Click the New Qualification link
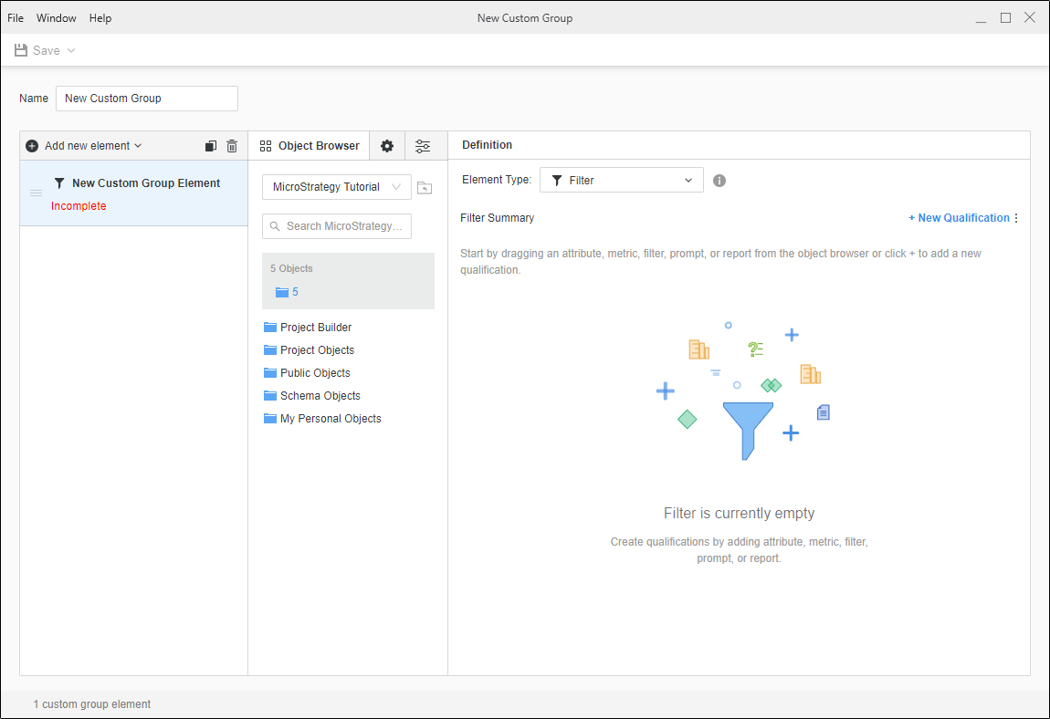1050x719 pixels. click(959, 218)
